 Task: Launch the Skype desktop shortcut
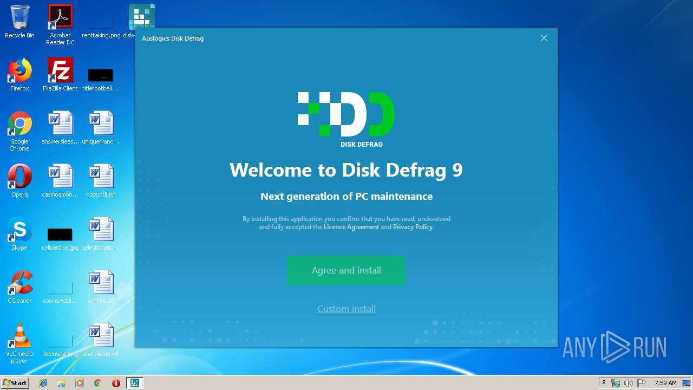click(19, 234)
